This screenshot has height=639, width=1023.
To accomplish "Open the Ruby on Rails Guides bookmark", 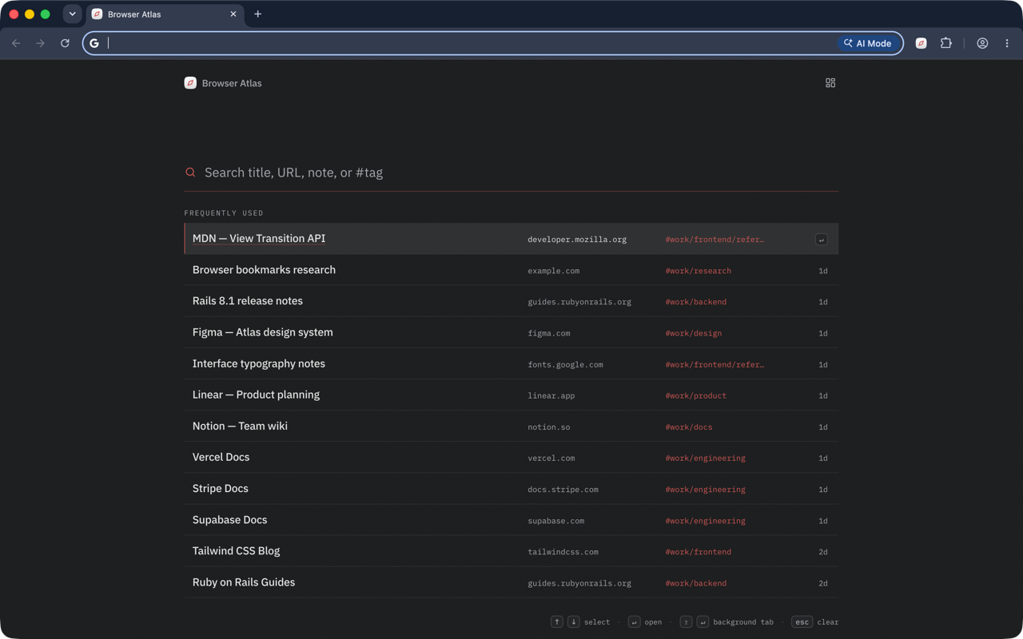I will coord(511,582).
